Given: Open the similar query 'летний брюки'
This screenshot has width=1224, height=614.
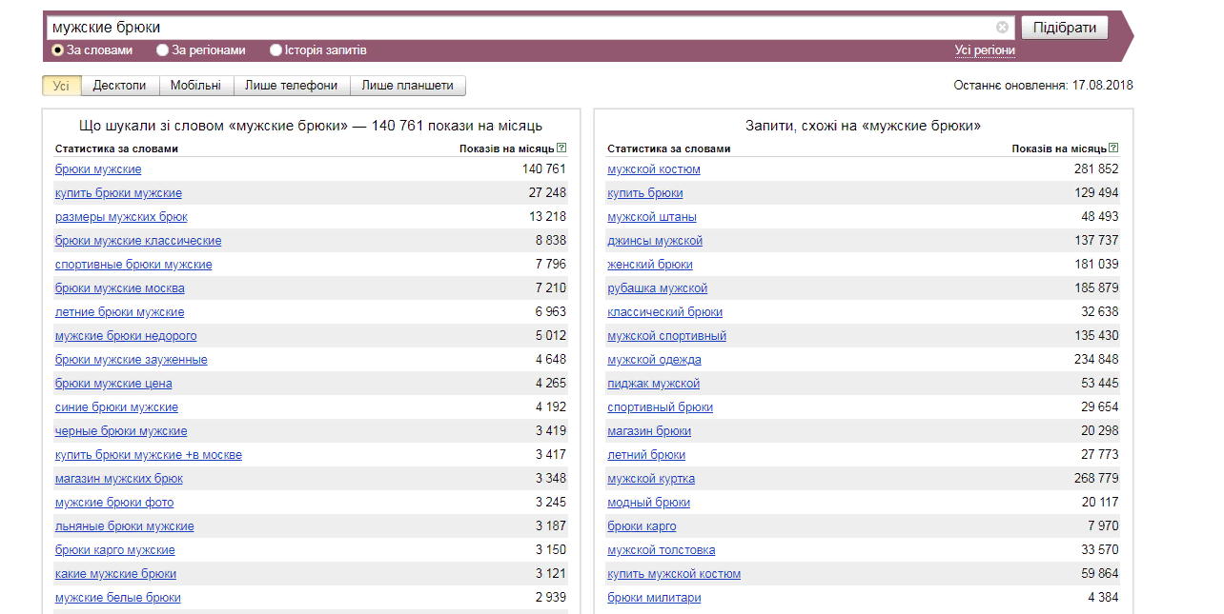Looking at the screenshot, I should tap(646, 455).
